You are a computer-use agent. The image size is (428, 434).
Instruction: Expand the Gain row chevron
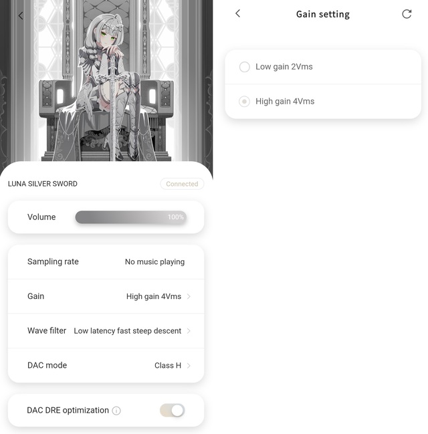point(189,296)
